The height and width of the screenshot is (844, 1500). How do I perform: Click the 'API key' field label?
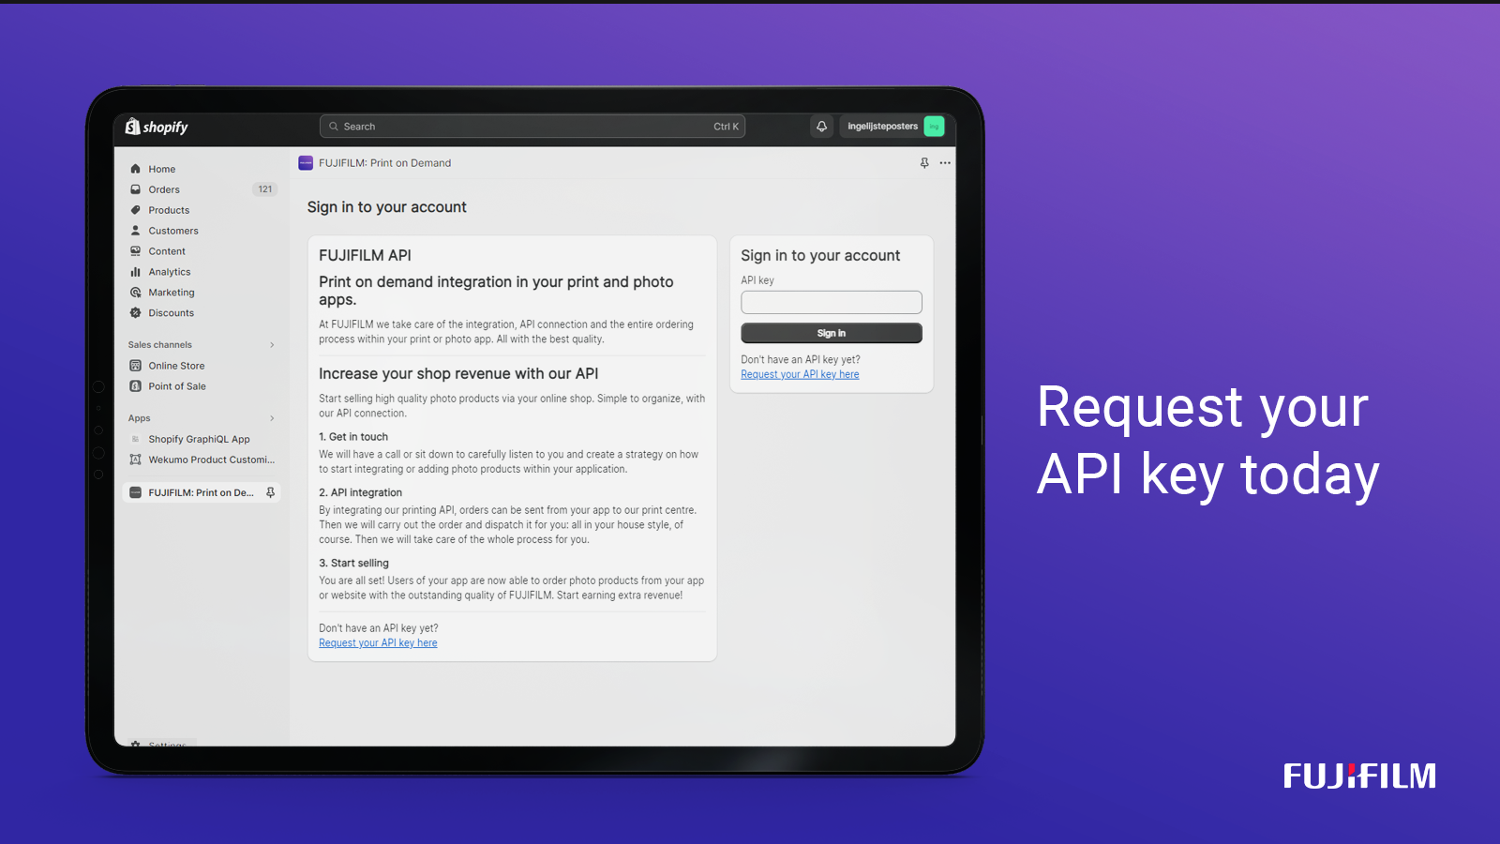(757, 280)
